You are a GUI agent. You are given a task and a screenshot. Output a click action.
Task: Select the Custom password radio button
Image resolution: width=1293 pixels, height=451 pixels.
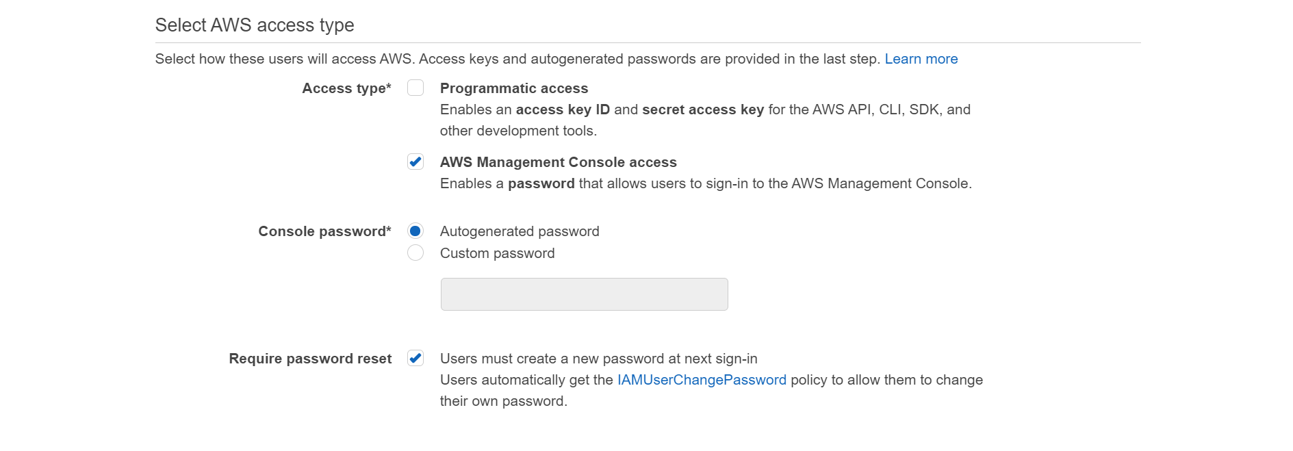415,253
